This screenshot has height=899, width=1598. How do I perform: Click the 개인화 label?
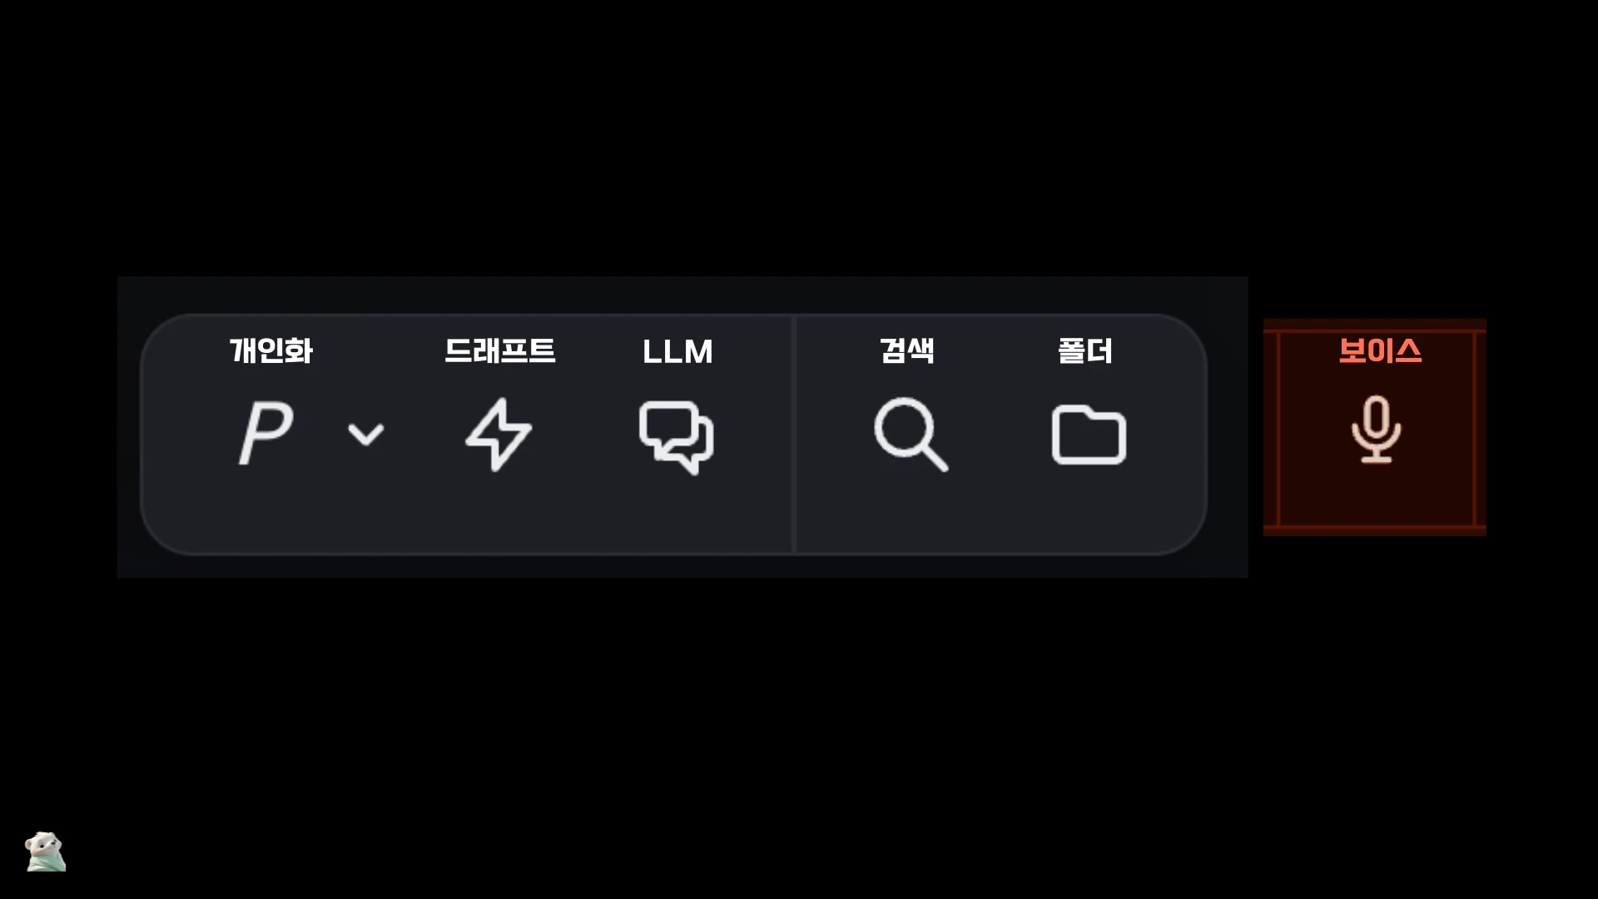pyautogui.click(x=271, y=350)
